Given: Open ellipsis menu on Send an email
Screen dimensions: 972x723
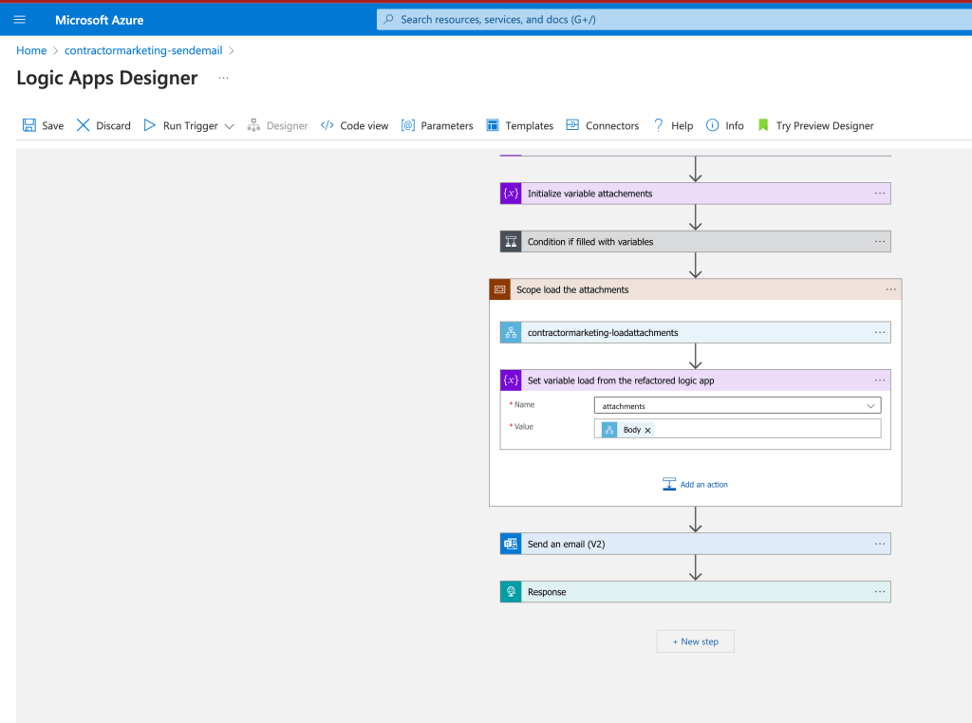Looking at the screenshot, I should pyautogui.click(x=880, y=544).
